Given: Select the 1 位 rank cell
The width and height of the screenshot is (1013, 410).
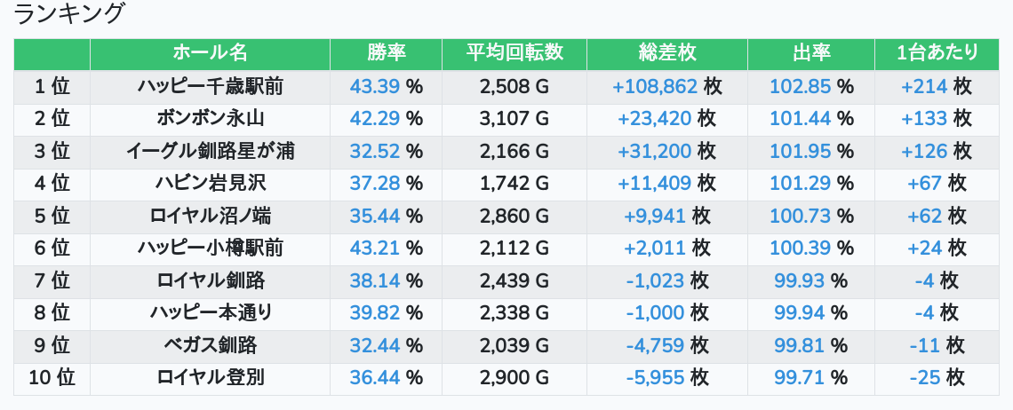Looking at the screenshot, I should pyautogui.click(x=52, y=87).
